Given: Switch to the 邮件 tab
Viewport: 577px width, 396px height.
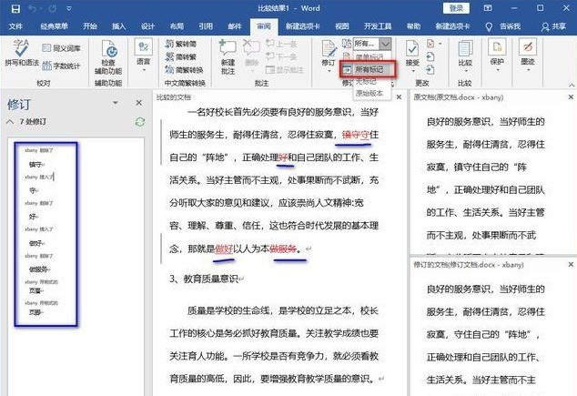Looking at the screenshot, I should [x=235, y=26].
